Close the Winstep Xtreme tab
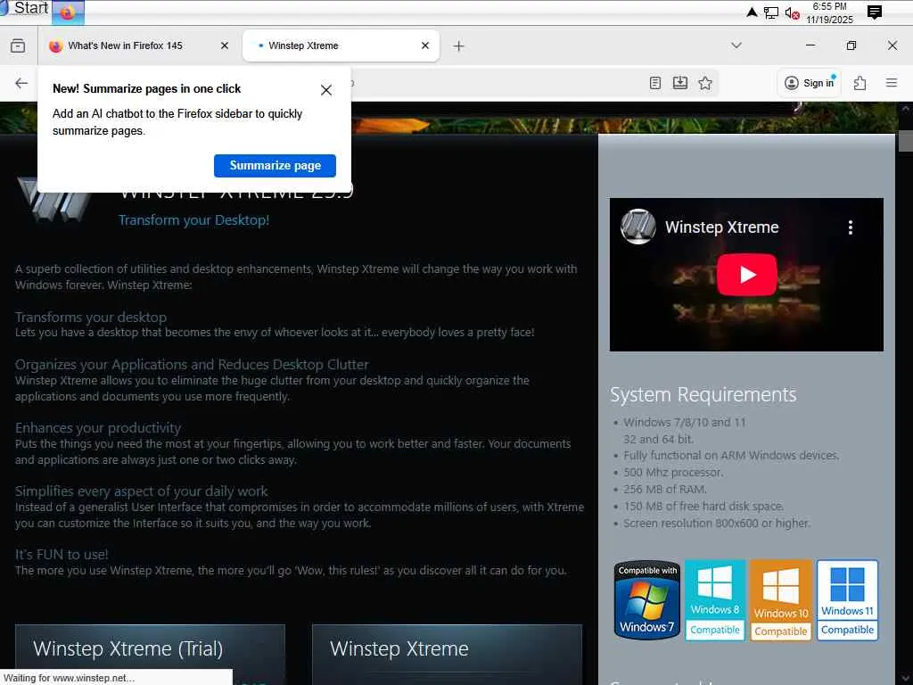The image size is (913, 685). (x=425, y=45)
